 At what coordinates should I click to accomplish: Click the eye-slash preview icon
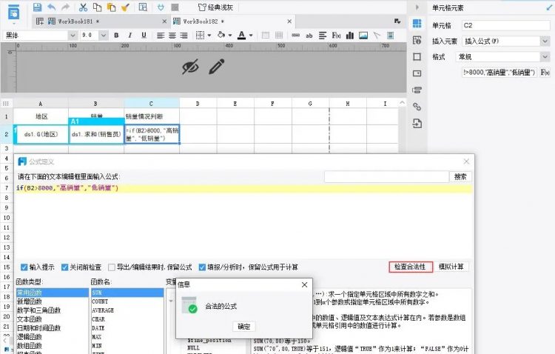[x=190, y=66]
